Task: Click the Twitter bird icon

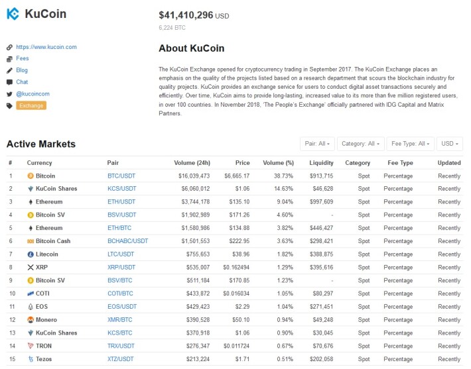Action: click(9, 94)
